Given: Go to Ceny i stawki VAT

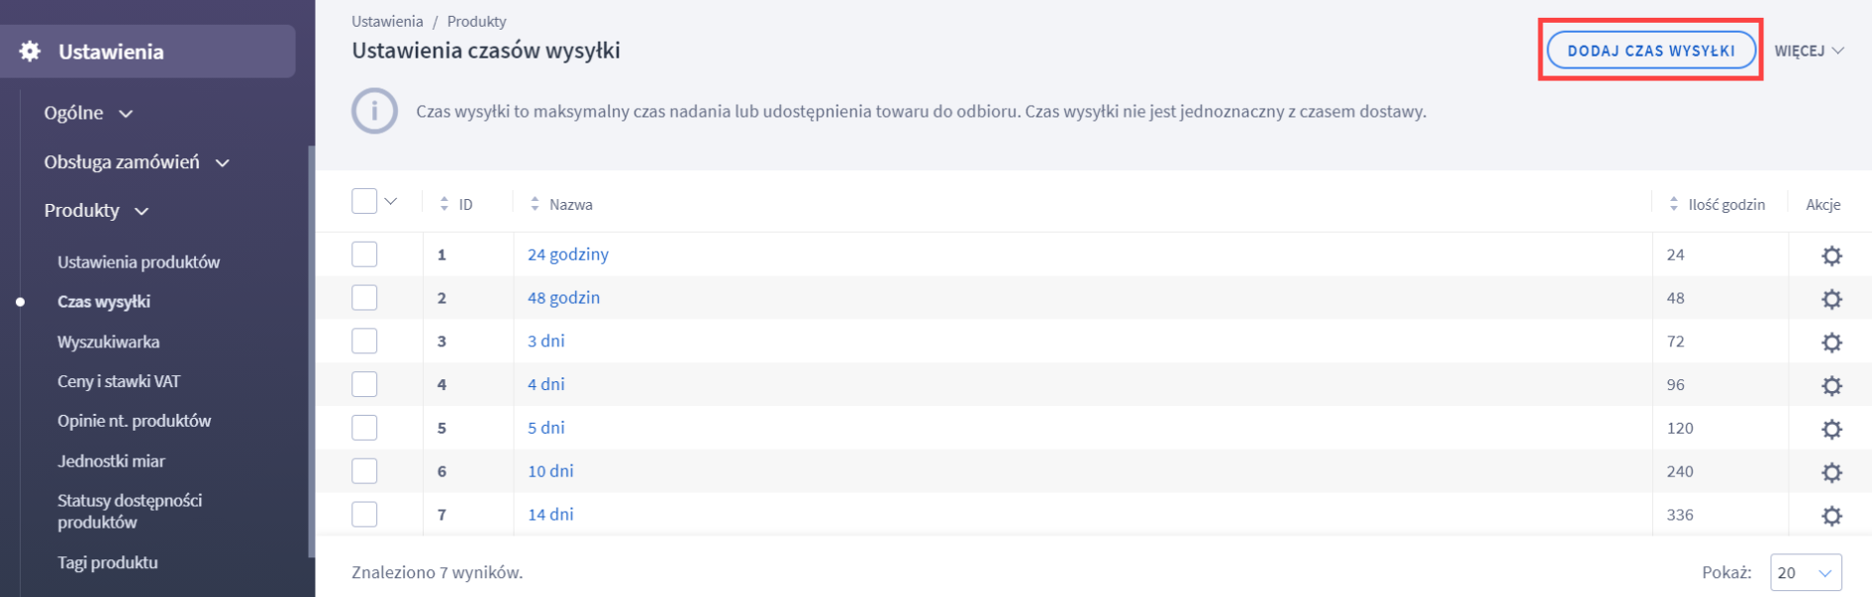Looking at the screenshot, I should 119,381.
